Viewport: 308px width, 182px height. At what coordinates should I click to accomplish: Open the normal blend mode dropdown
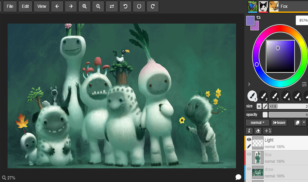[x=257, y=123]
